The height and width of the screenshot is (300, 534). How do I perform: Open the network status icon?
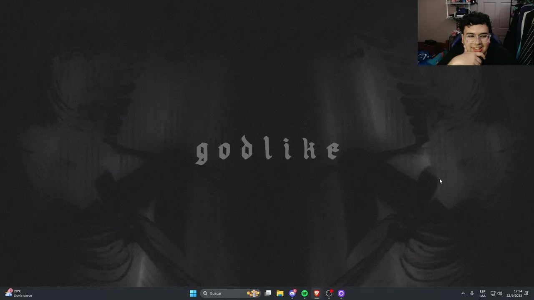(x=493, y=293)
